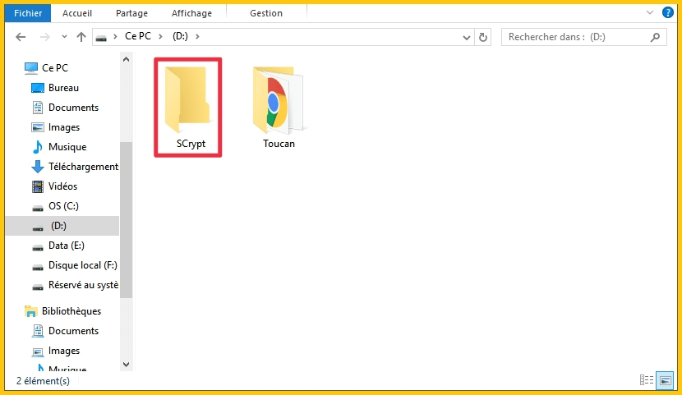Screen dimensions: 682x395
Task: Select the Affichage ribbon tab
Action: coord(191,13)
